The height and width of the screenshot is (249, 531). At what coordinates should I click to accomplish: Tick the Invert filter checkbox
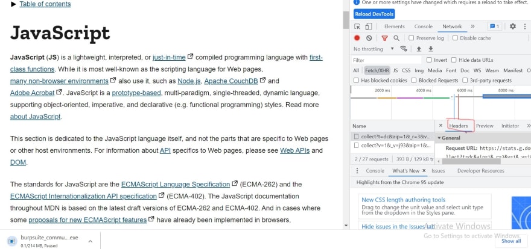pos(429,60)
